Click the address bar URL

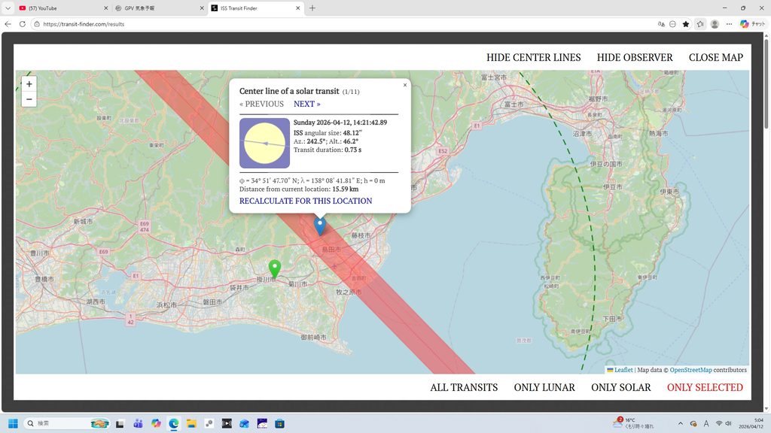pyautogui.click(x=84, y=23)
